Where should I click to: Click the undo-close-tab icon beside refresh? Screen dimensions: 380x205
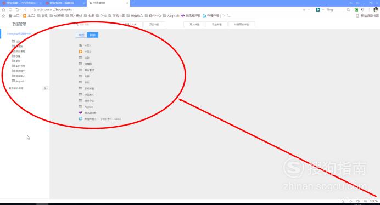[x=18, y=10]
